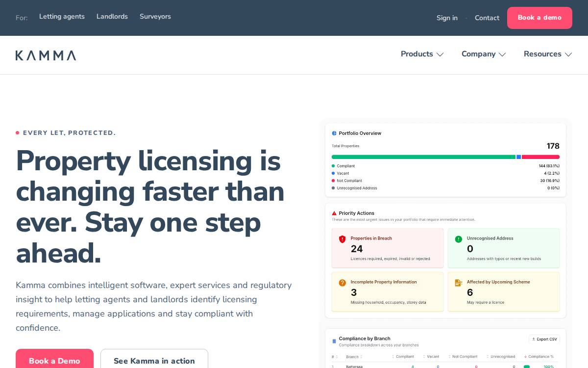
Task: Sort table by Vacant column header
Action: (431, 357)
